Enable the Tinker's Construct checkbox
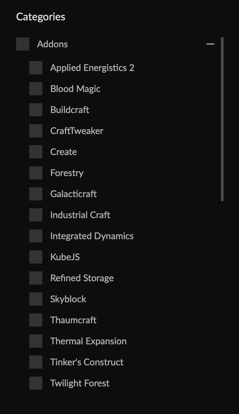The height and width of the screenshot is (414, 239). (x=36, y=362)
